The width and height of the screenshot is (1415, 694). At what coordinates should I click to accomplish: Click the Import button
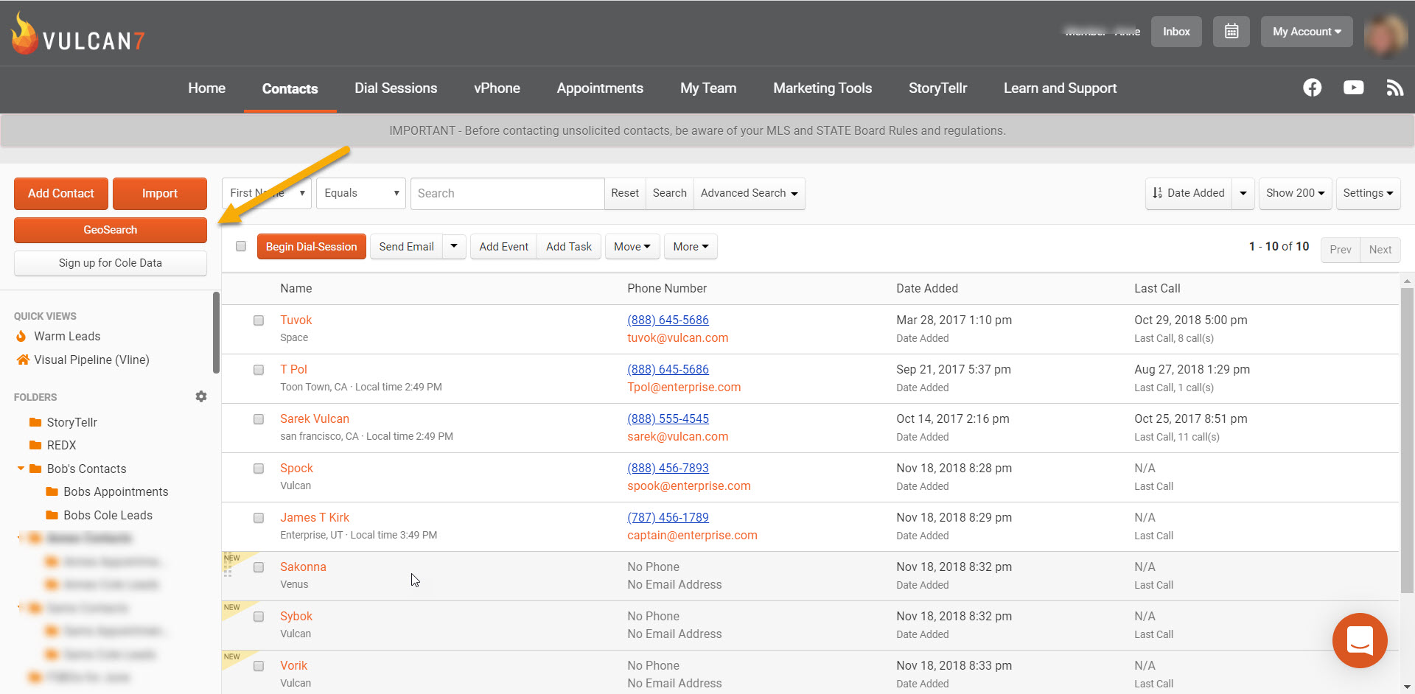click(160, 193)
